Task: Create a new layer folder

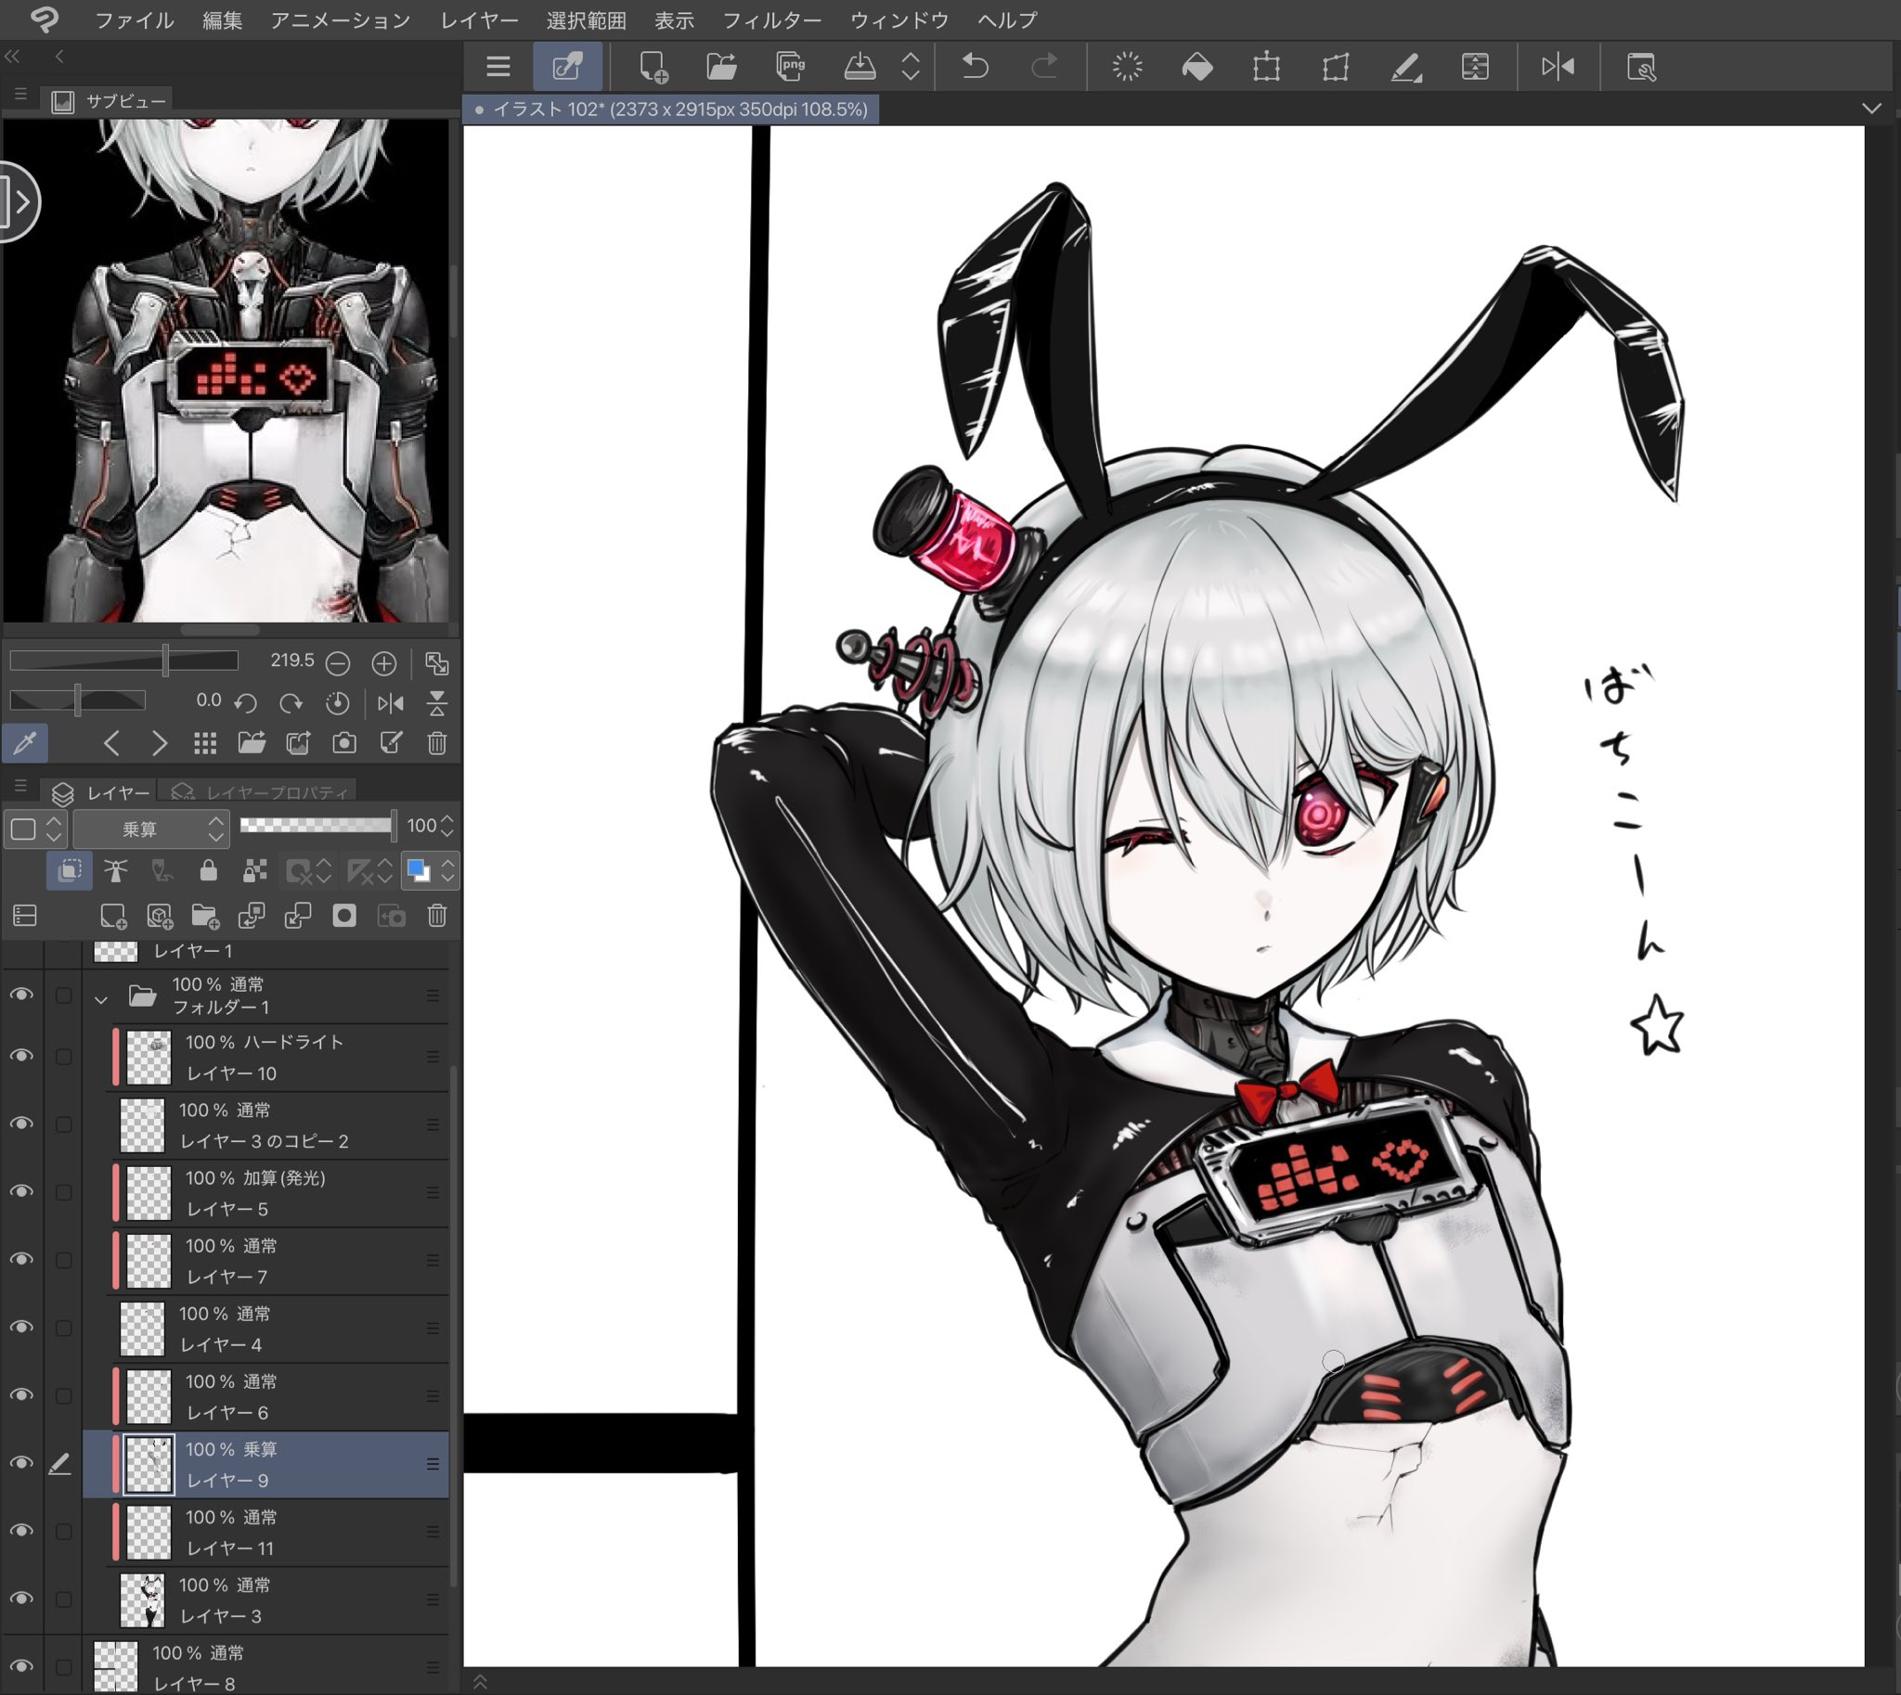Action: point(205,917)
